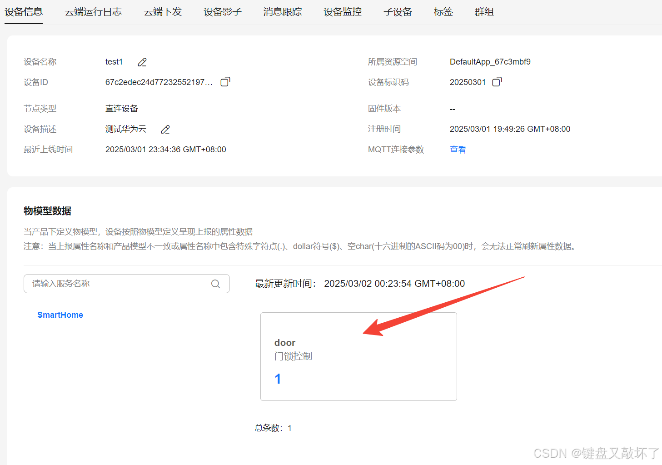Switch to the 设备监控 tab
The height and width of the screenshot is (465, 662).
342,12
